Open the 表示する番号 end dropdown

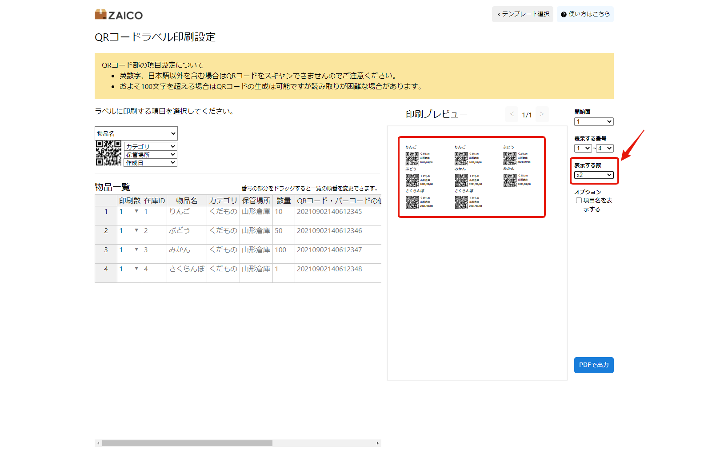pyautogui.click(x=605, y=148)
